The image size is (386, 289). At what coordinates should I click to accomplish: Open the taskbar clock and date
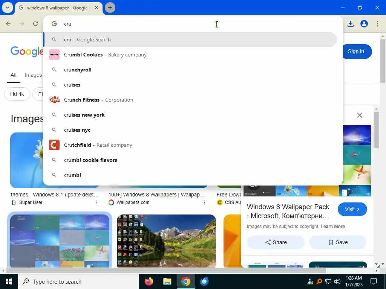[x=354, y=281]
